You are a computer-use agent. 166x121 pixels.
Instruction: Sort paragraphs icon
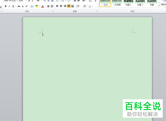coord(90,1)
